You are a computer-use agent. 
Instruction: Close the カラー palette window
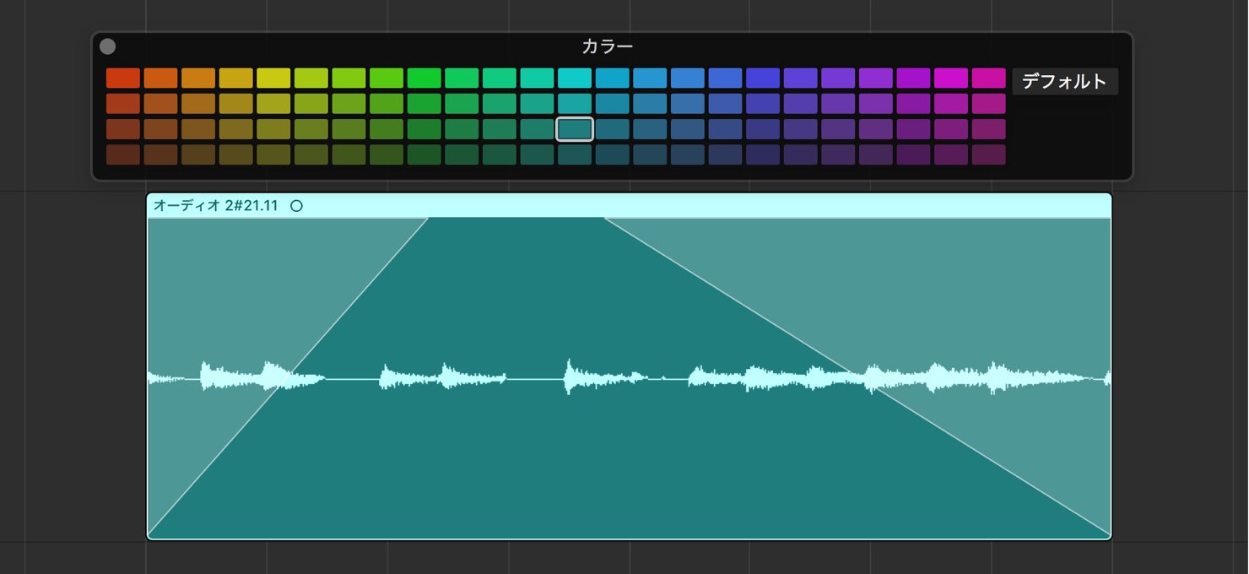[x=107, y=46]
